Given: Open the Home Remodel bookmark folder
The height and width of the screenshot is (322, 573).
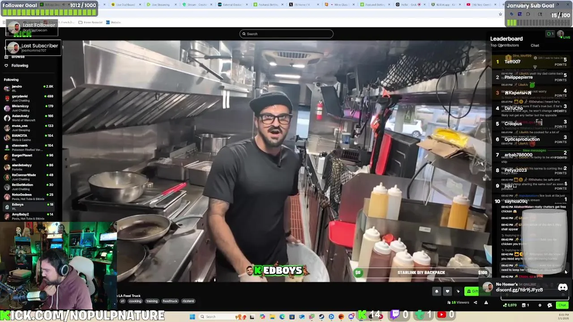Looking at the screenshot, I should (x=90, y=22).
